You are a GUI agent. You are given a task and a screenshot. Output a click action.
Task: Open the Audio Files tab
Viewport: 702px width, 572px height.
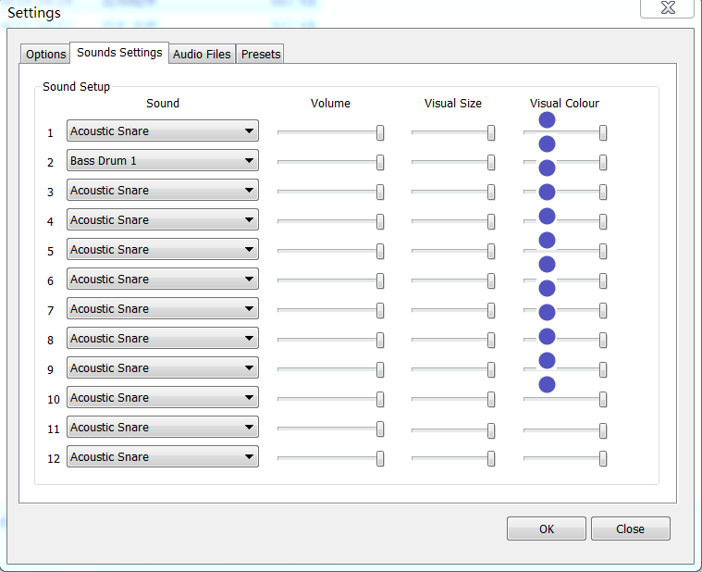[x=202, y=55]
